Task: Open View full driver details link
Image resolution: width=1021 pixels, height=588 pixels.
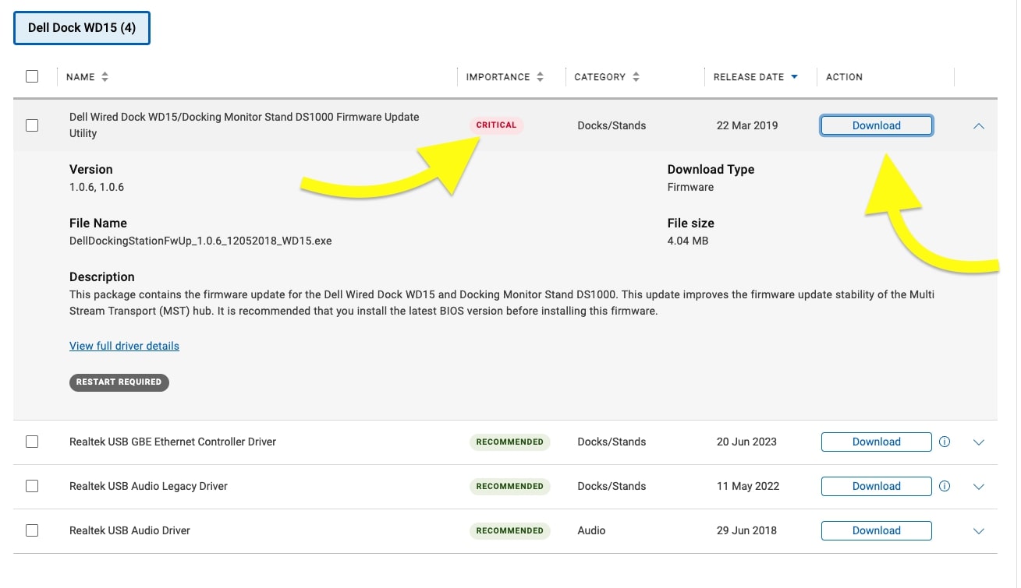Action: [124, 346]
